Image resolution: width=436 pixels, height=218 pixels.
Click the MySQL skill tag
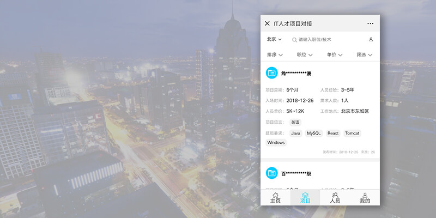pyautogui.click(x=314, y=133)
